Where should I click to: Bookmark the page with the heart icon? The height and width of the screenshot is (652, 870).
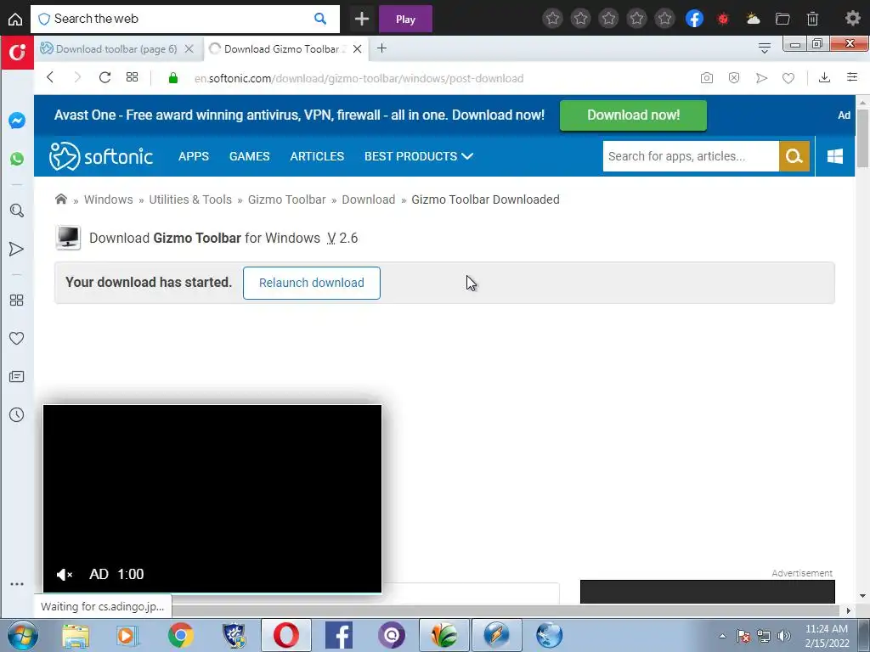point(788,78)
